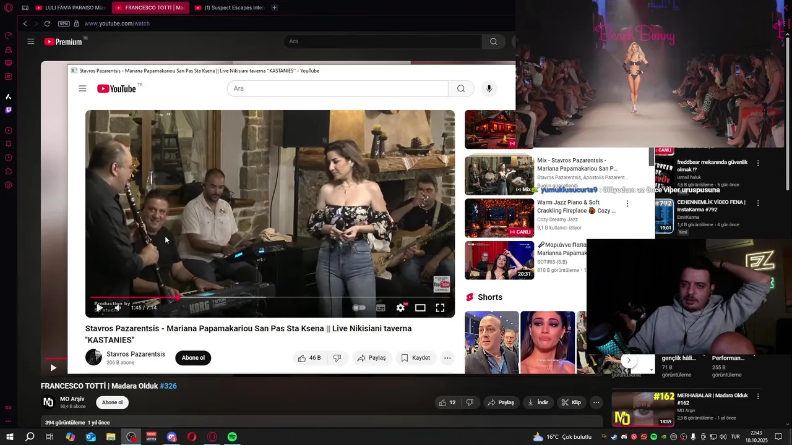This screenshot has width=792, height=445.
Task: Open a new browser tab with plus
Action: [x=275, y=8]
